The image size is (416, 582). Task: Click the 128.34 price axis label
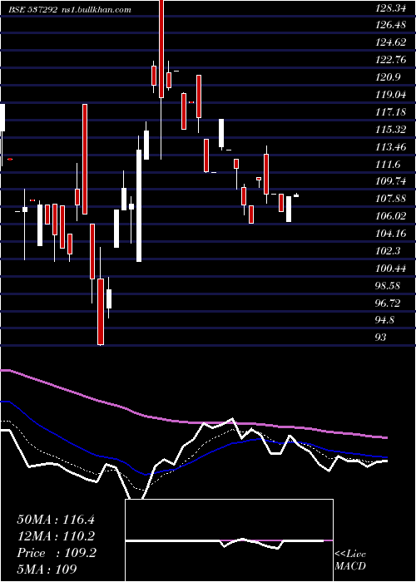pos(390,8)
